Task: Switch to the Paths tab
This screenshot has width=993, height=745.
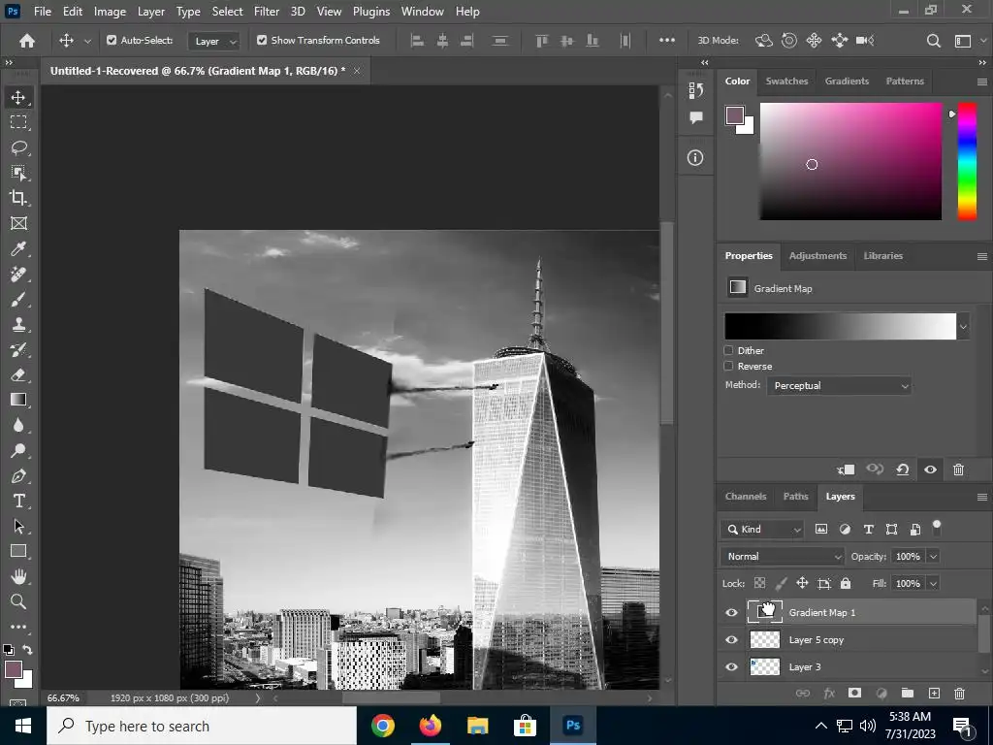Action: (x=795, y=497)
